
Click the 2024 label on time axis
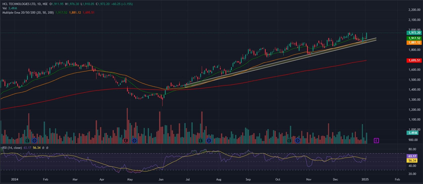[15, 179]
